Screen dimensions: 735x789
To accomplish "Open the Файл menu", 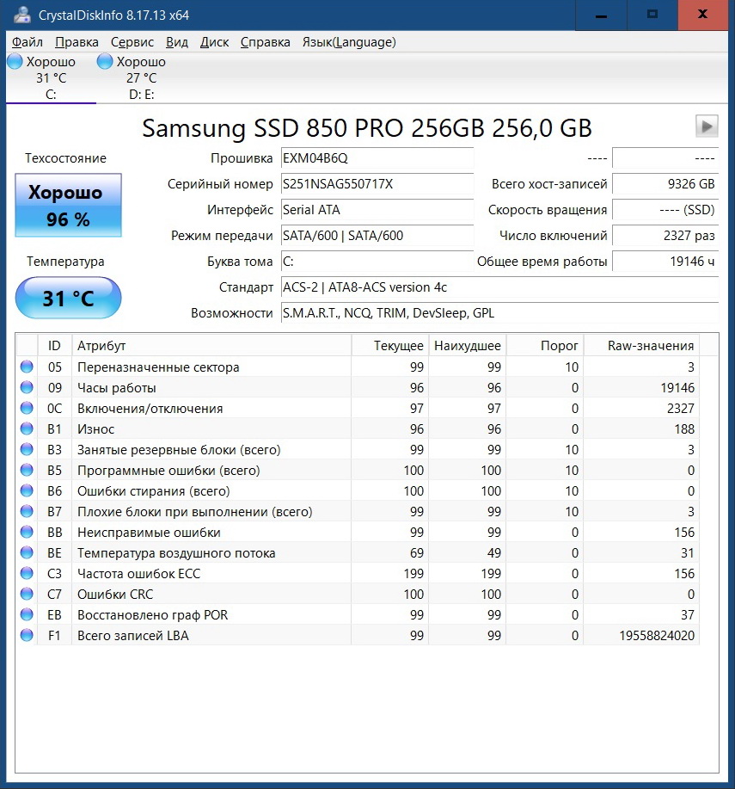I will click(28, 42).
